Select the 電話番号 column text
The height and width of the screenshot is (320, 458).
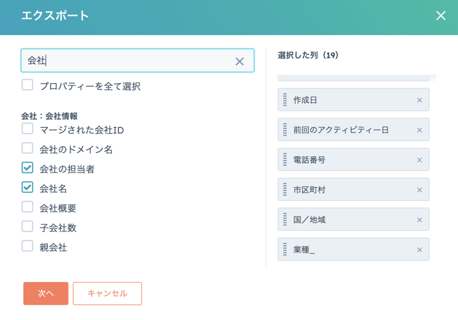pyautogui.click(x=310, y=160)
